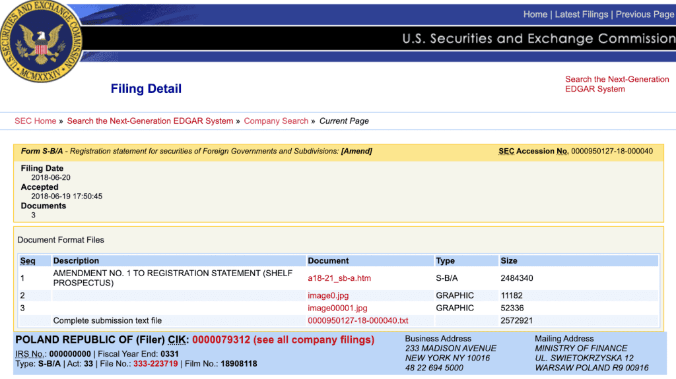The height and width of the screenshot is (379, 676).
Task: Click the Type column header
Action: [x=446, y=260]
